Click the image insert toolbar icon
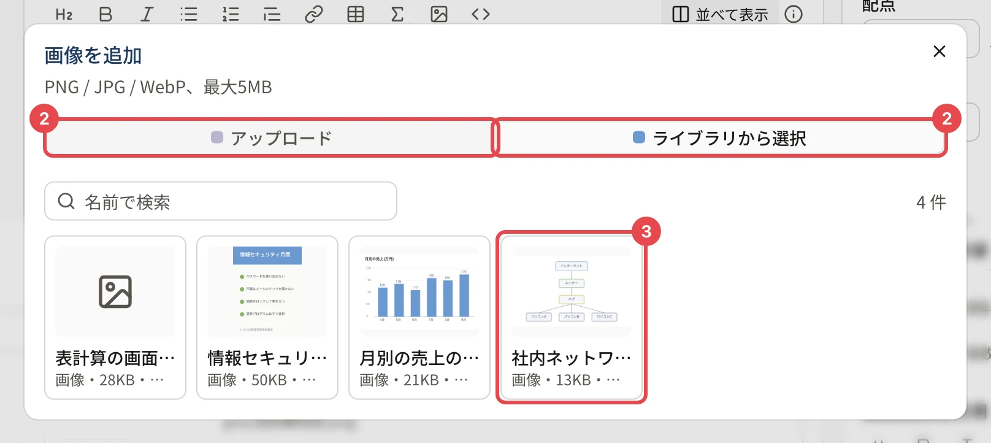The height and width of the screenshot is (443, 991). [439, 14]
